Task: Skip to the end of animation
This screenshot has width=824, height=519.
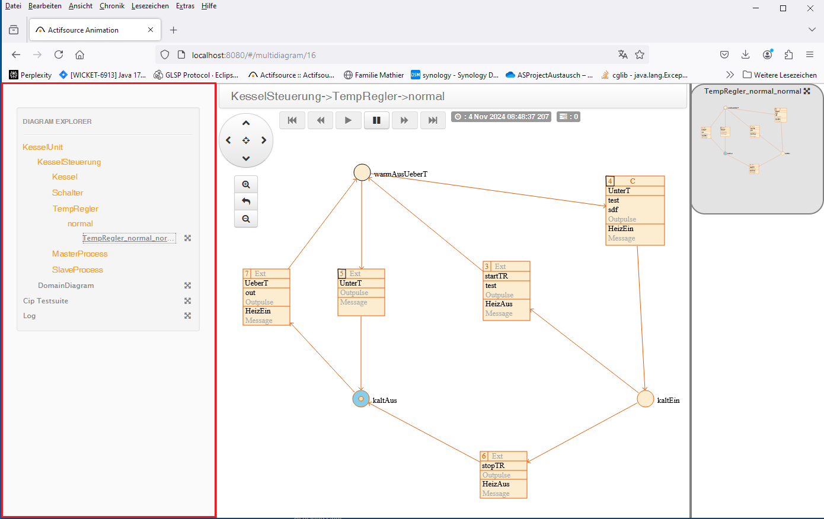Action: click(x=433, y=120)
